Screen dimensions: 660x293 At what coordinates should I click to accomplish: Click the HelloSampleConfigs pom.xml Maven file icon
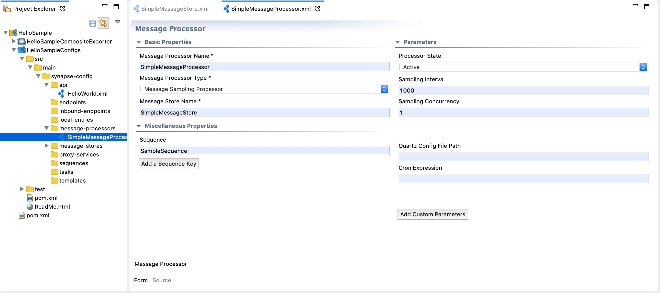30,198
